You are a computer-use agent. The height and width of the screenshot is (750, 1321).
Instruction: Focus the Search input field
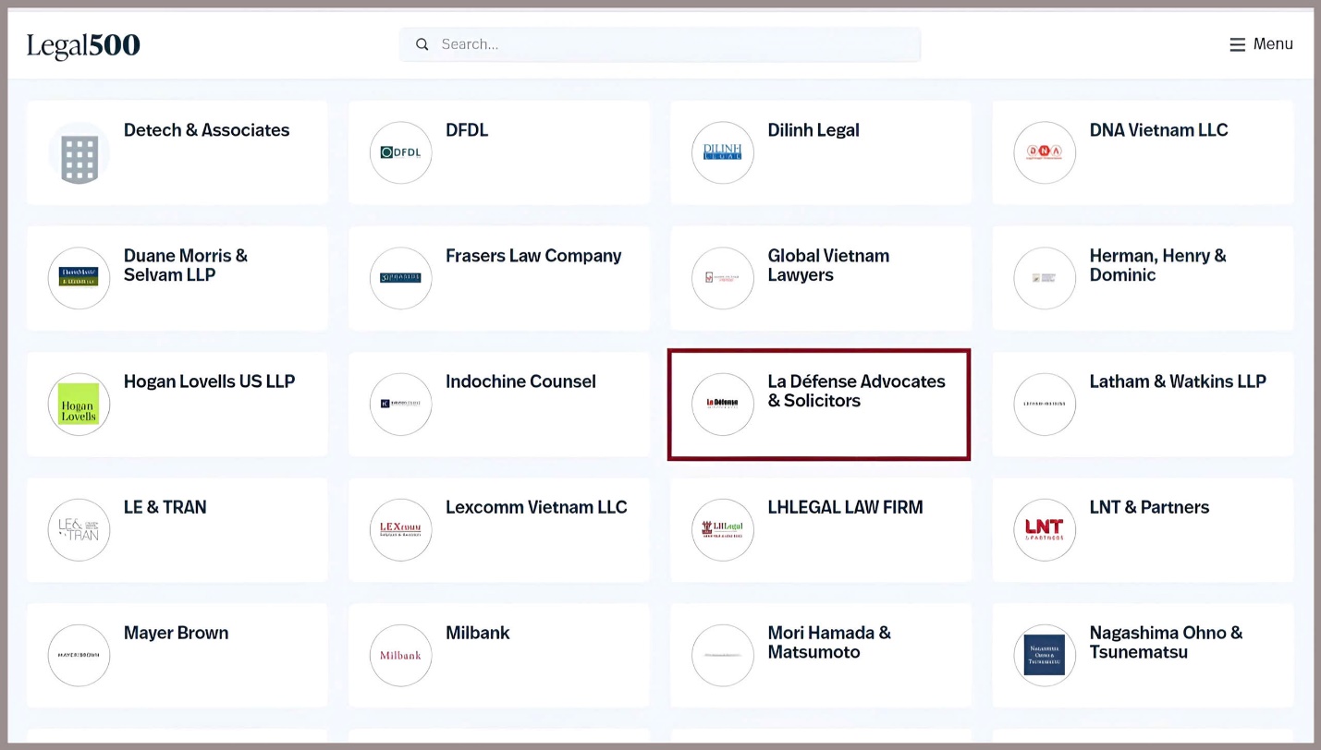pyautogui.click(x=660, y=44)
